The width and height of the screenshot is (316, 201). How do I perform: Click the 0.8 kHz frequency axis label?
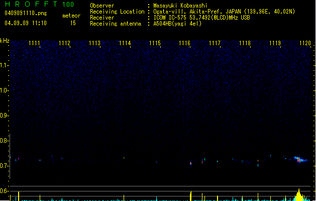pos(5,141)
